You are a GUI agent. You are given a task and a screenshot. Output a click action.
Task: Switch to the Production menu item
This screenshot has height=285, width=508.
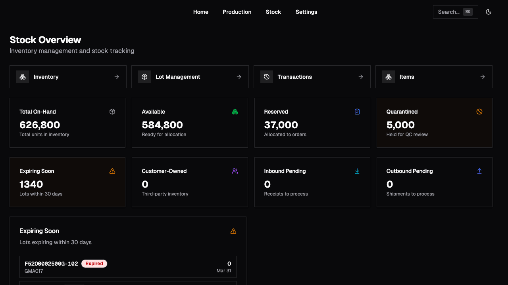(237, 12)
